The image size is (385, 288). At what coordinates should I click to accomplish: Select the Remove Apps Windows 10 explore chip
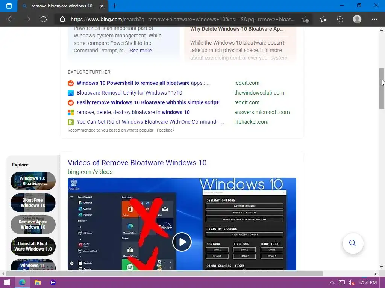coord(33,225)
